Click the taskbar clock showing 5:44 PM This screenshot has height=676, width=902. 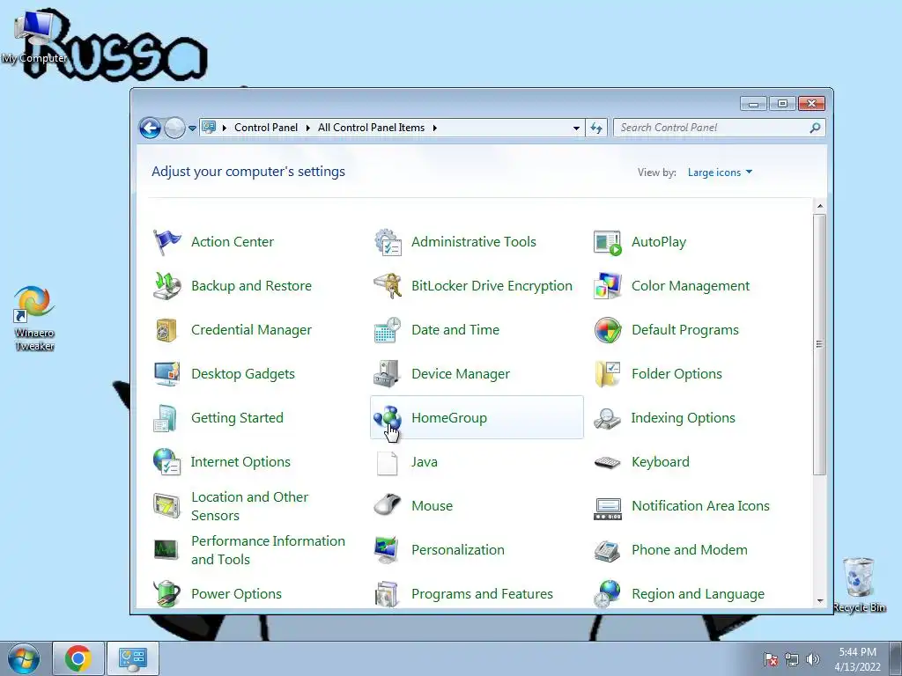coord(857,658)
